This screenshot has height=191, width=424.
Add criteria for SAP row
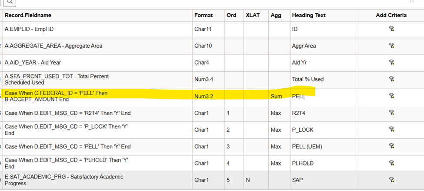coord(391,180)
